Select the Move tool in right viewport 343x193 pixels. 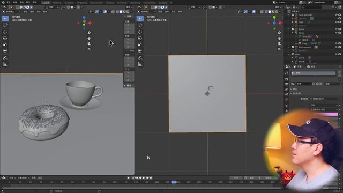coord(140,32)
